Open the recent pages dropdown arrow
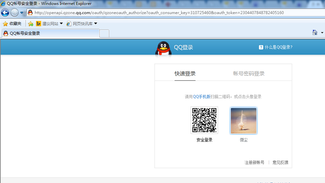Image resolution: width=325 pixels, height=183 pixels. tap(22, 13)
